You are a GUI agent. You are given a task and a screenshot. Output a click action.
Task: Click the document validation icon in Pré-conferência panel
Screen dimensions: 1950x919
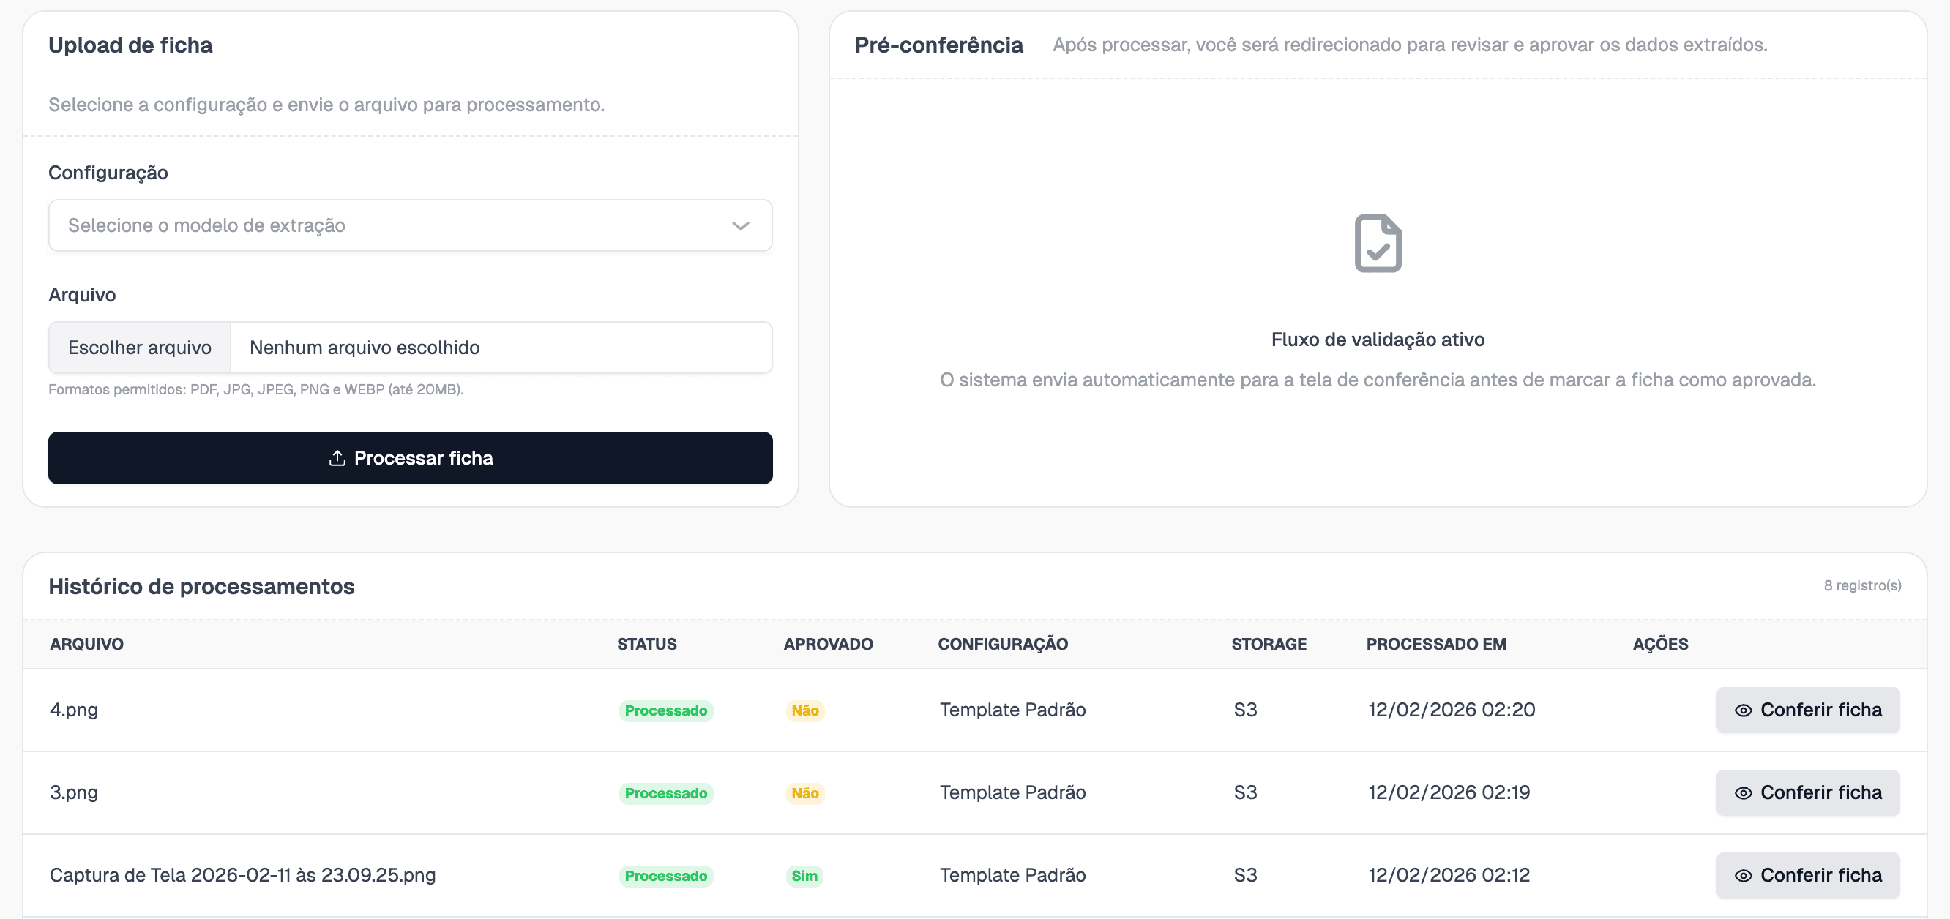click(1377, 242)
